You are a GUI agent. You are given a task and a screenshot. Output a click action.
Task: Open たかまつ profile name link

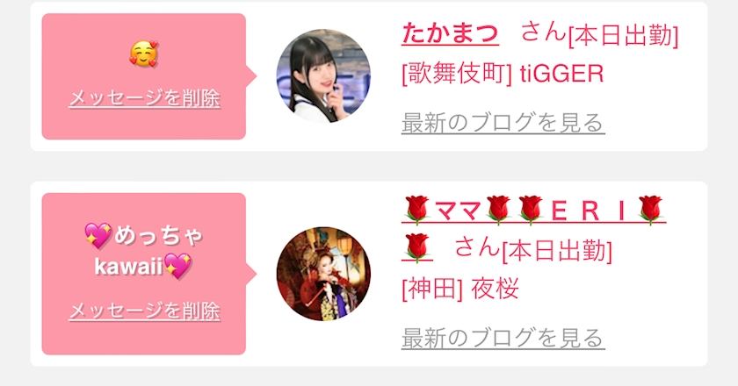coord(450,34)
